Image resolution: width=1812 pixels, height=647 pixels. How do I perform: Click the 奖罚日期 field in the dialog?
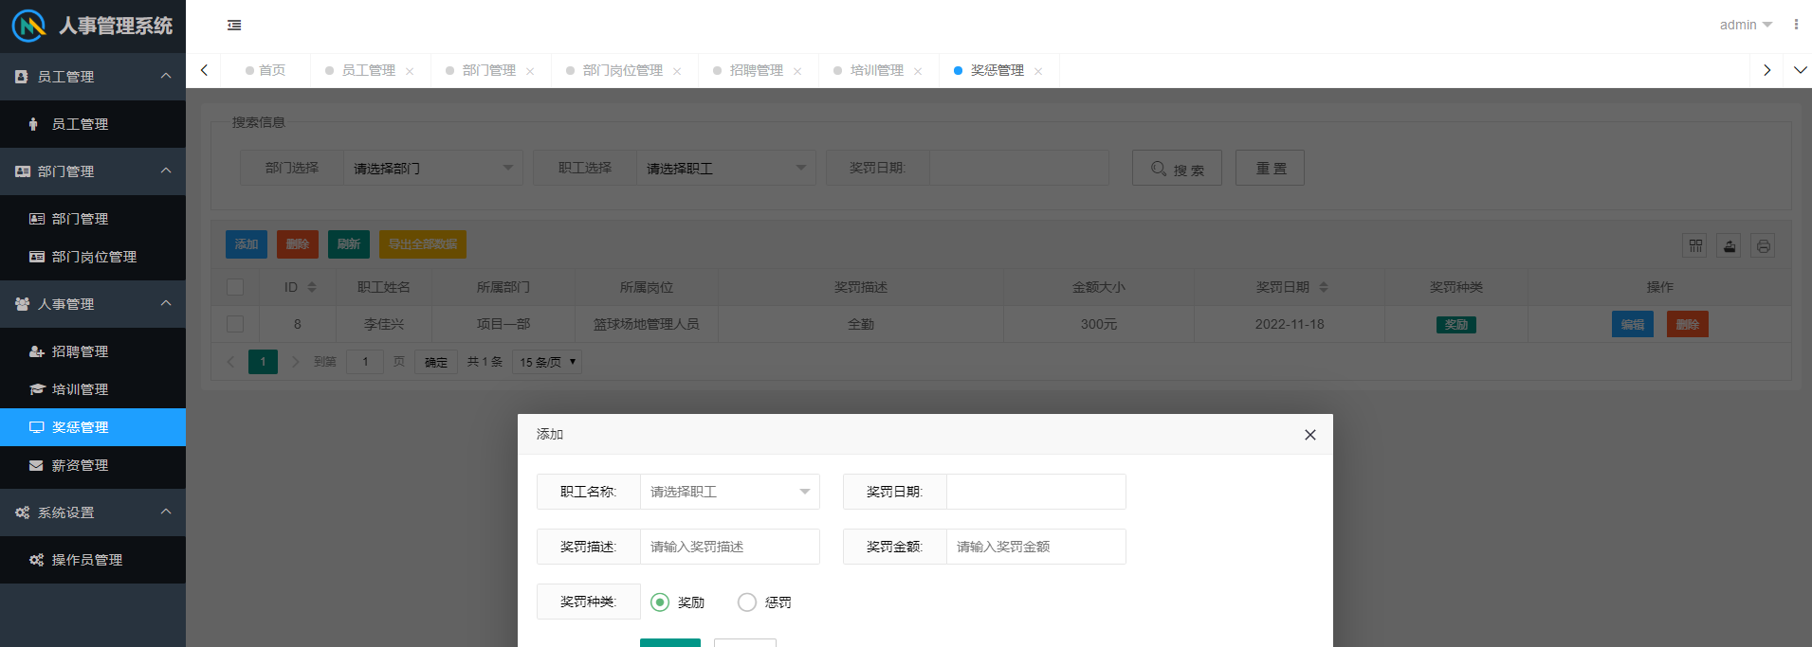[x=1035, y=492]
